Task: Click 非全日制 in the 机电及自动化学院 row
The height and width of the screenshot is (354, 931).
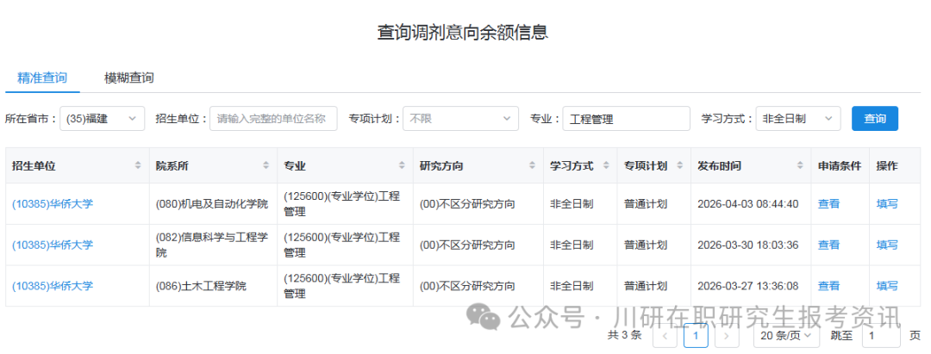Action: [x=572, y=204]
